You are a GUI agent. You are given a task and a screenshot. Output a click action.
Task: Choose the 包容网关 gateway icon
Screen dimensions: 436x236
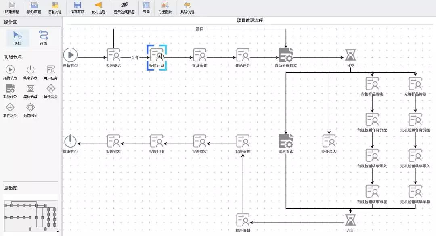pyautogui.click(x=30, y=109)
